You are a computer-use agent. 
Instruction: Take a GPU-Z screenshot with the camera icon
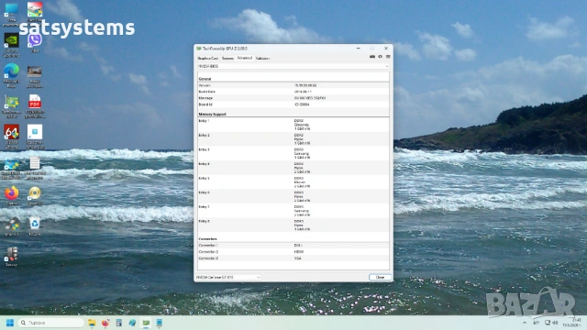[372, 57]
